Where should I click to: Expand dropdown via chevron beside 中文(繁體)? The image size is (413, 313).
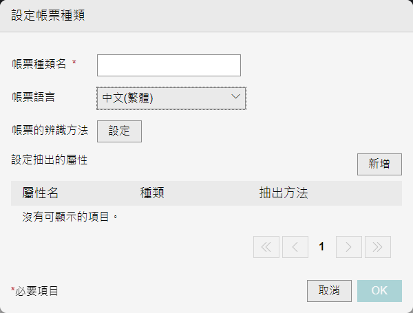[x=235, y=96]
